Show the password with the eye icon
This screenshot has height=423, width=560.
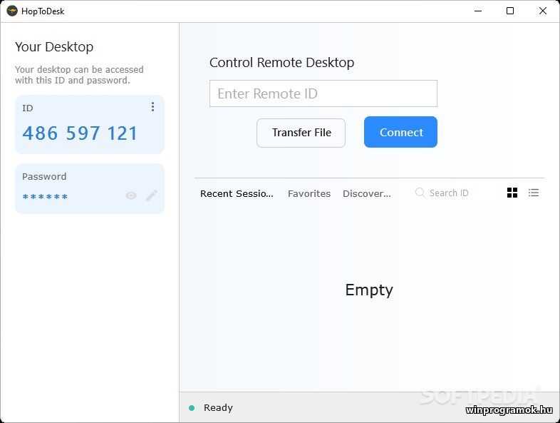point(131,195)
